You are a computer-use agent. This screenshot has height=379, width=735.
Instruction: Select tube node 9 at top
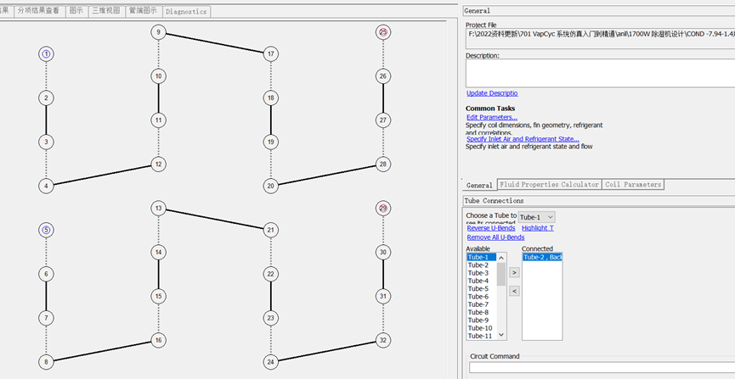[x=158, y=32]
